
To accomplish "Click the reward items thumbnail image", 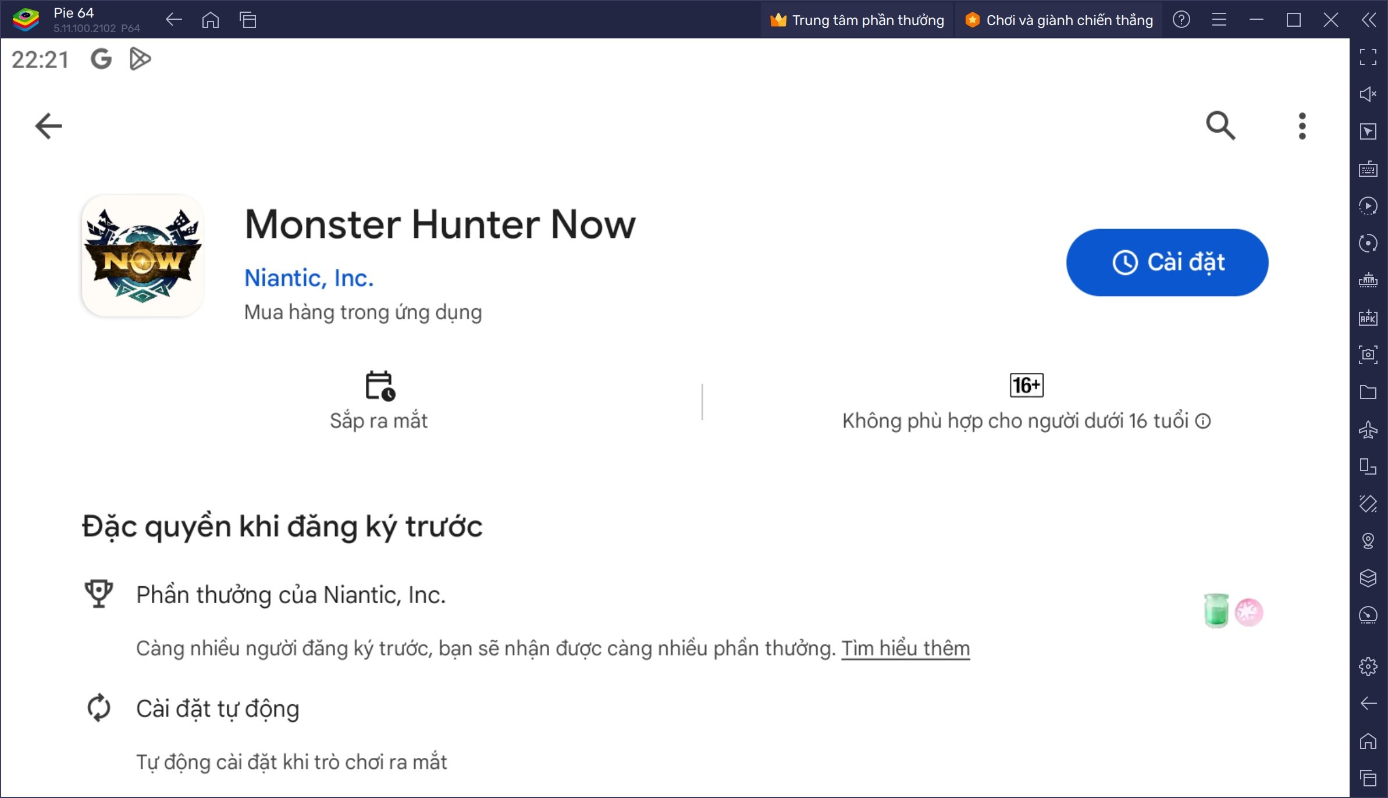I will coord(1233,611).
